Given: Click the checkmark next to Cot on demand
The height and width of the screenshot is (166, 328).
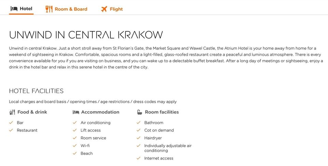Looking at the screenshot, I should pyautogui.click(x=138, y=130).
